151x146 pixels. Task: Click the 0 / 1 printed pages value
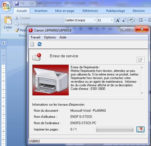(x=73, y=129)
